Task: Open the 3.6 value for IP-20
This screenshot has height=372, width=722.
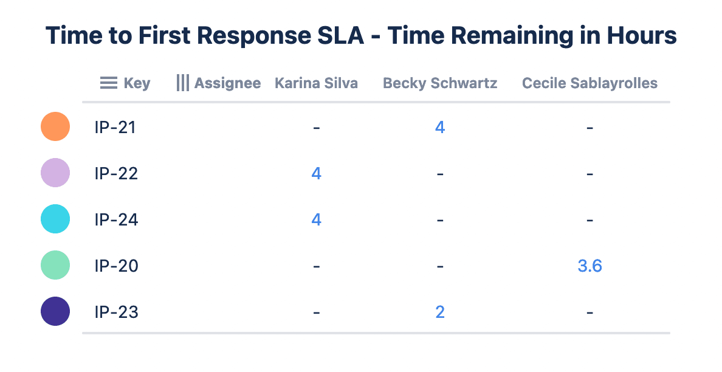Action: tap(590, 266)
